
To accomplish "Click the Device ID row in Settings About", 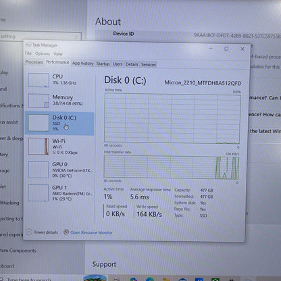I will (x=188, y=34).
